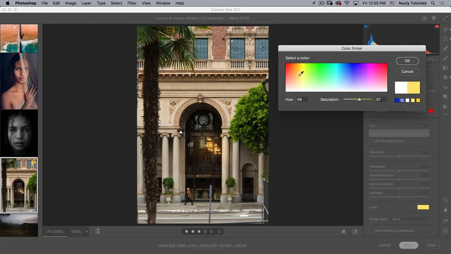Click Cancel in Camera Raw footer
Screen dimensions: 451x254
[x=385, y=245]
